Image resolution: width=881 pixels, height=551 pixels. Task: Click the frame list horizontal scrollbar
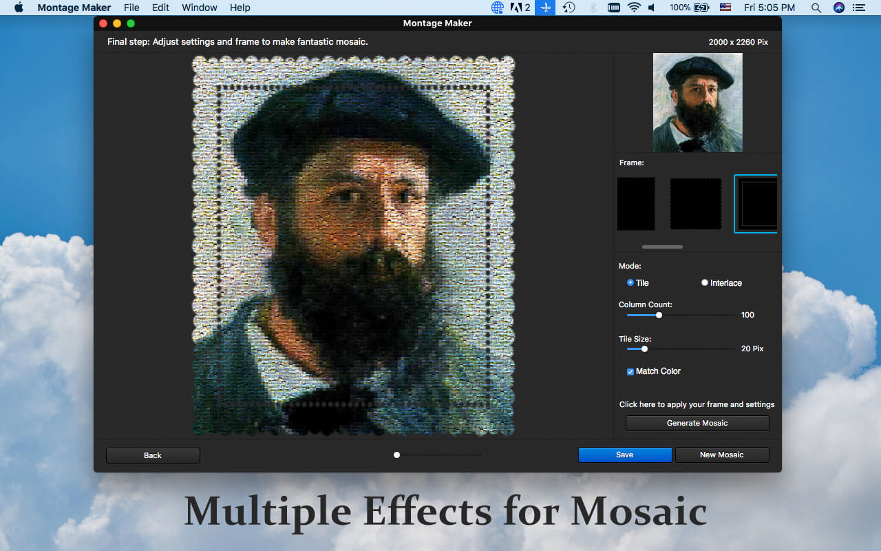pyautogui.click(x=662, y=247)
